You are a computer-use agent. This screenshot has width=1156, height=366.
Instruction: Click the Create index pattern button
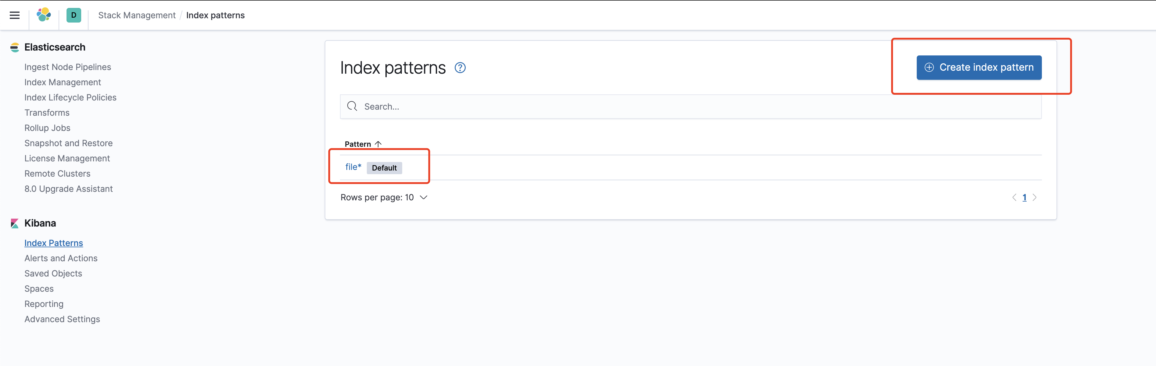[979, 68]
